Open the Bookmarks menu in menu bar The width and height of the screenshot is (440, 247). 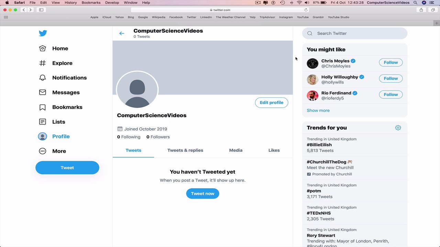tap(91, 2)
